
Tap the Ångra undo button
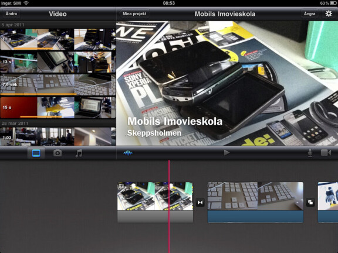310,14
